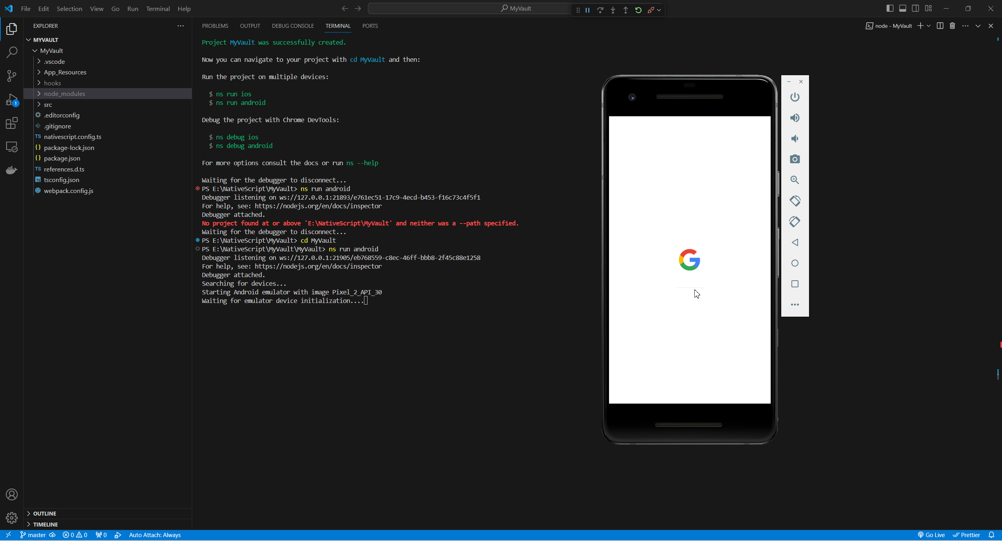Open the Docker sidebar view

coord(12,170)
